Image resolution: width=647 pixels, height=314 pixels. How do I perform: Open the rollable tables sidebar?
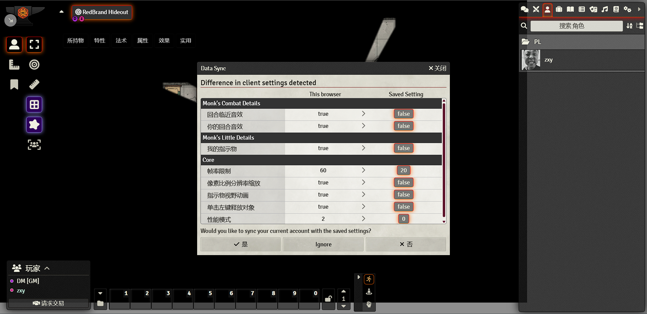coord(582,9)
